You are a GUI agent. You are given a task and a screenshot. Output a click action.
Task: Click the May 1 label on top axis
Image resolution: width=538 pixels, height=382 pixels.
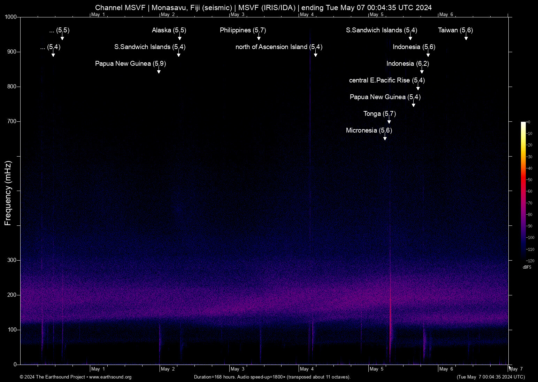coord(98,15)
